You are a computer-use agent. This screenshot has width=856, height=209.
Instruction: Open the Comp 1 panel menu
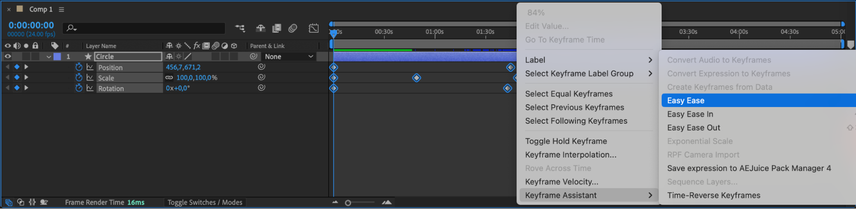61,9
